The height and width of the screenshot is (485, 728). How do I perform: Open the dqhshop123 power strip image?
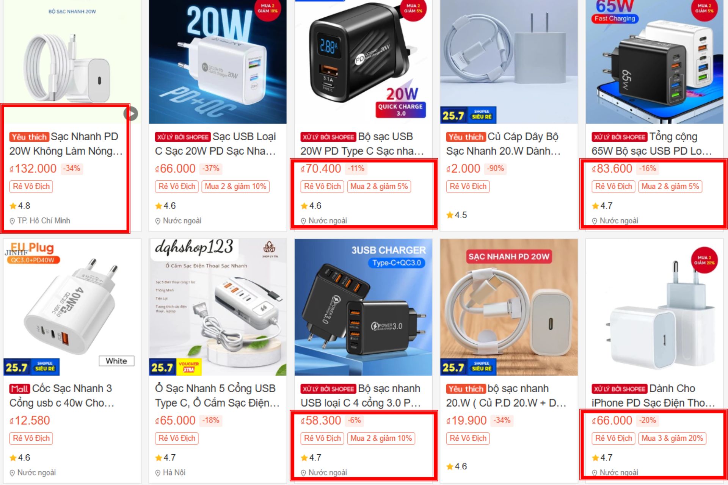coord(218,307)
